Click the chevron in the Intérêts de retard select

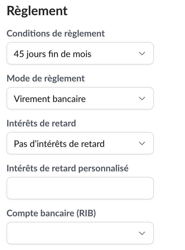tap(142, 143)
